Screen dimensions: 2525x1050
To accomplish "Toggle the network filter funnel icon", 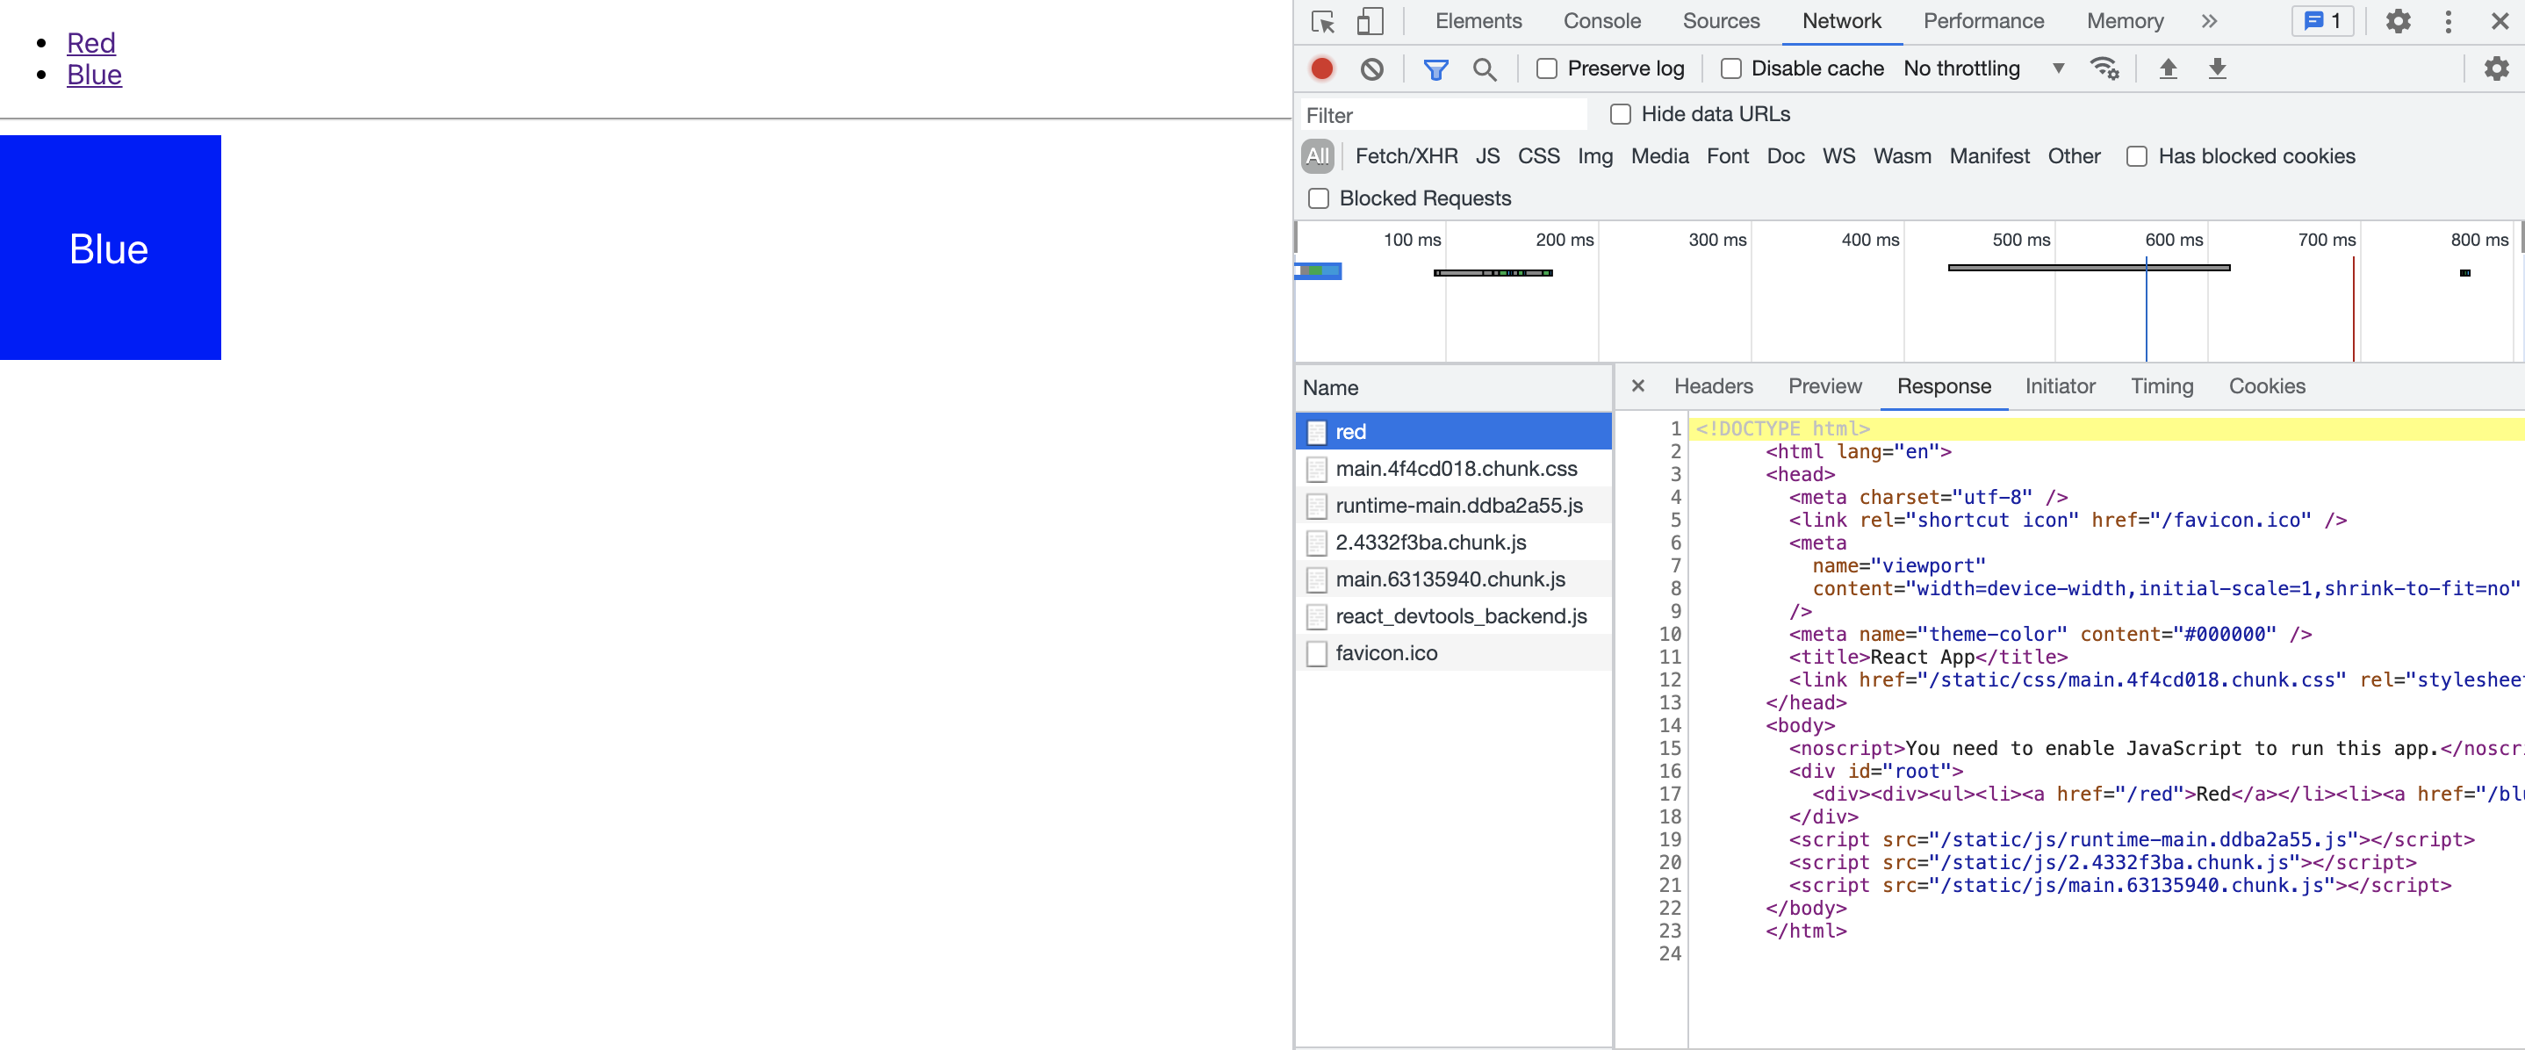I will (x=1435, y=68).
